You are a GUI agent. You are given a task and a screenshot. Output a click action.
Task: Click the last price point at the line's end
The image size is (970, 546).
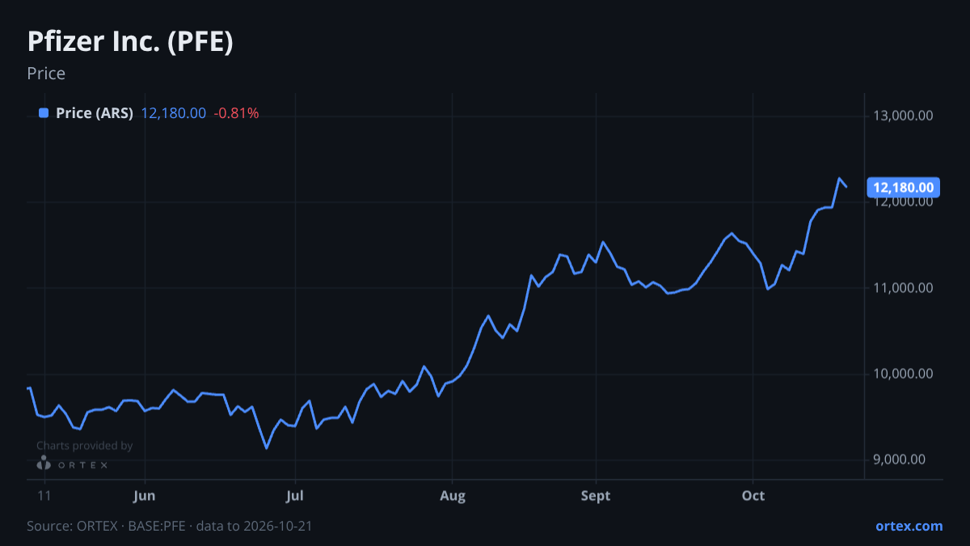coord(846,187)
